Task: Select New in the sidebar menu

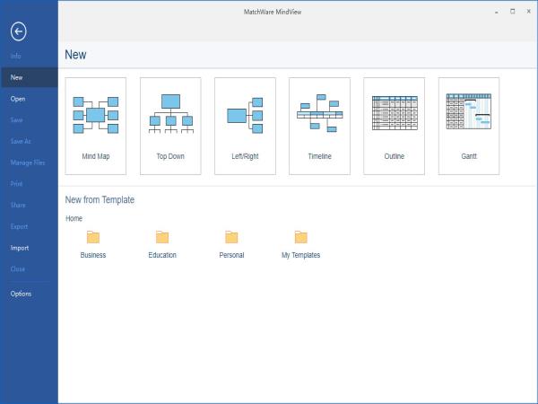Action: [30, 77]
